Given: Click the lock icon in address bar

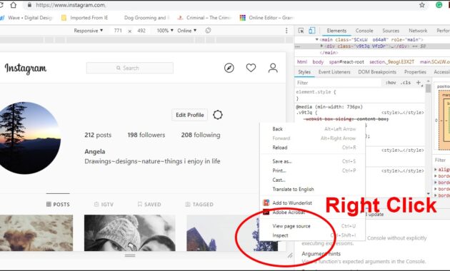Looking at the screenshot, I should point(29,5).
